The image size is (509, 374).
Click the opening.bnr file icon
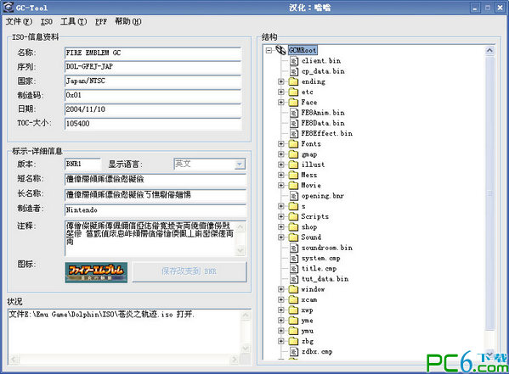tap(294, 196)
